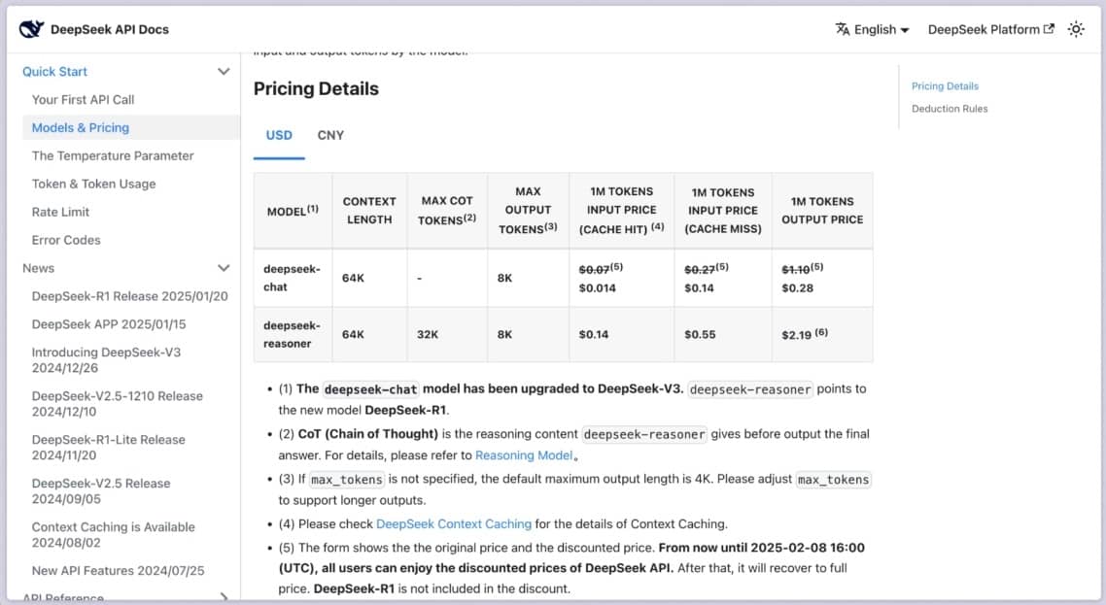
Task: Jump to Deduction Rules in page outline
Action: (x=950, y=109)
